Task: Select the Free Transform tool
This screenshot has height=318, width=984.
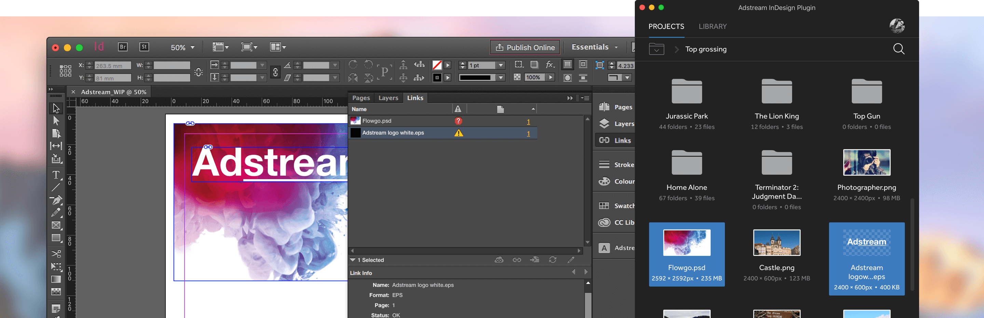Action: coord(56,266)
